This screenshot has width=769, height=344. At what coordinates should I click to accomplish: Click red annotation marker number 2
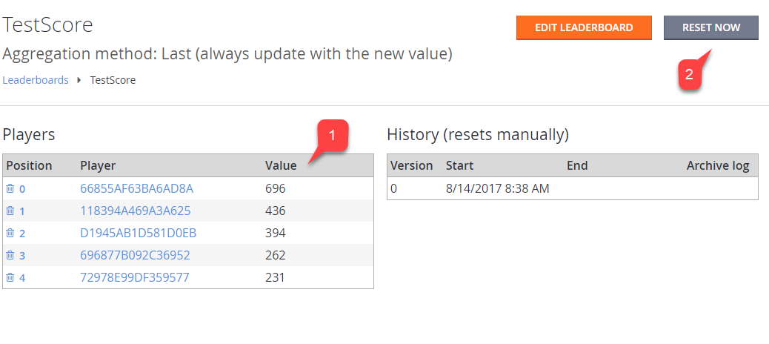pos(689,75)
